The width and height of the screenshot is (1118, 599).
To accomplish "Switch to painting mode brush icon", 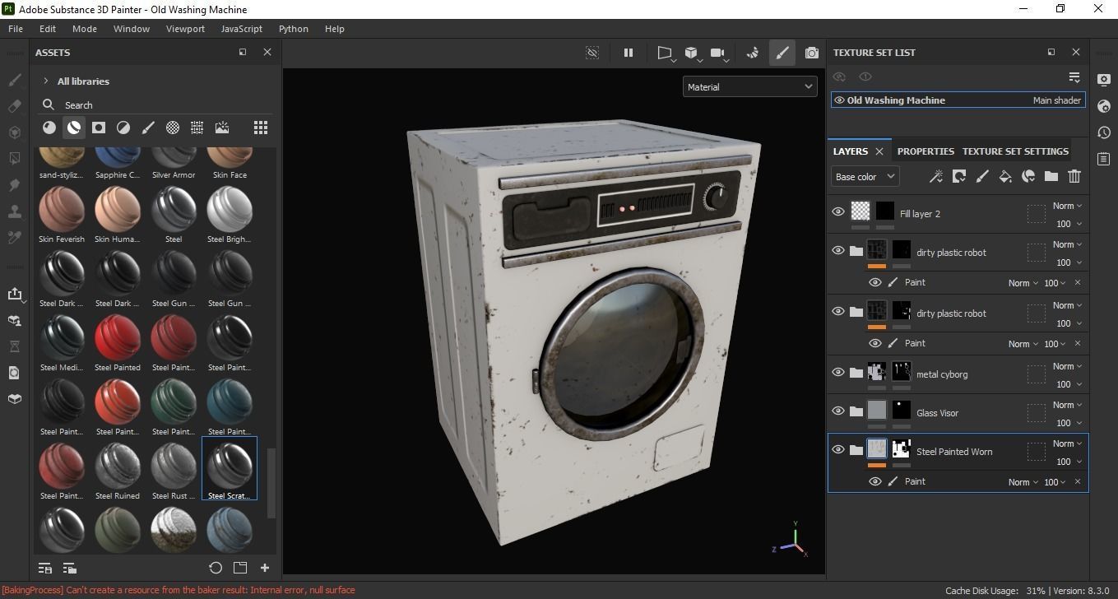I will pyautogui.click(x=782, y=53).
